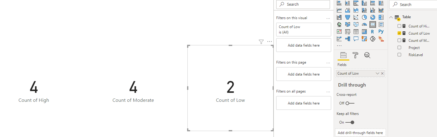Select the Count of High card visual
437x137 pixels.
[x=34, y=91]
